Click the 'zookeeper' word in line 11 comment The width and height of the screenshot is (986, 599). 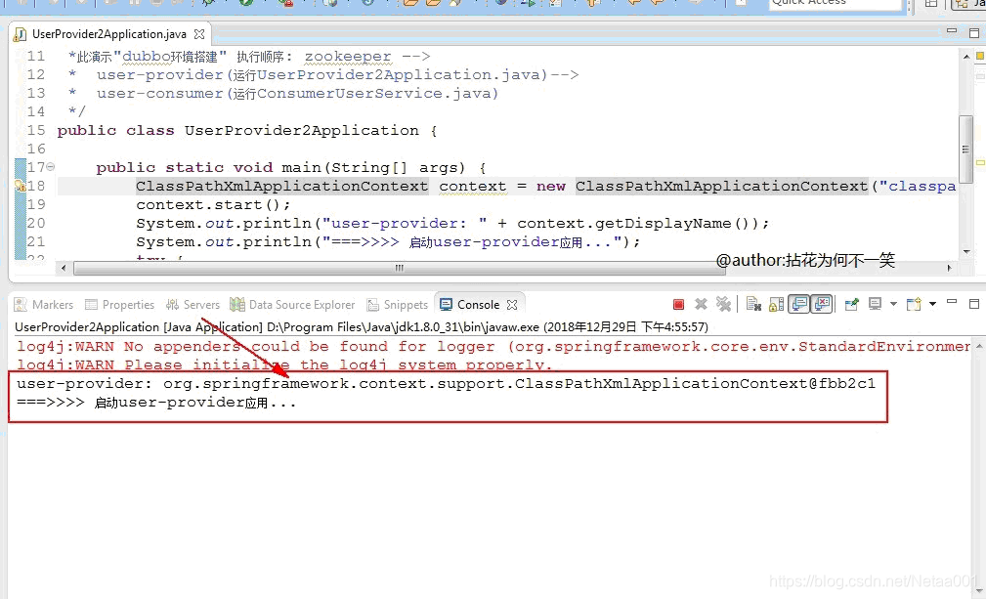pyautogui.click(x=348, y=57)
